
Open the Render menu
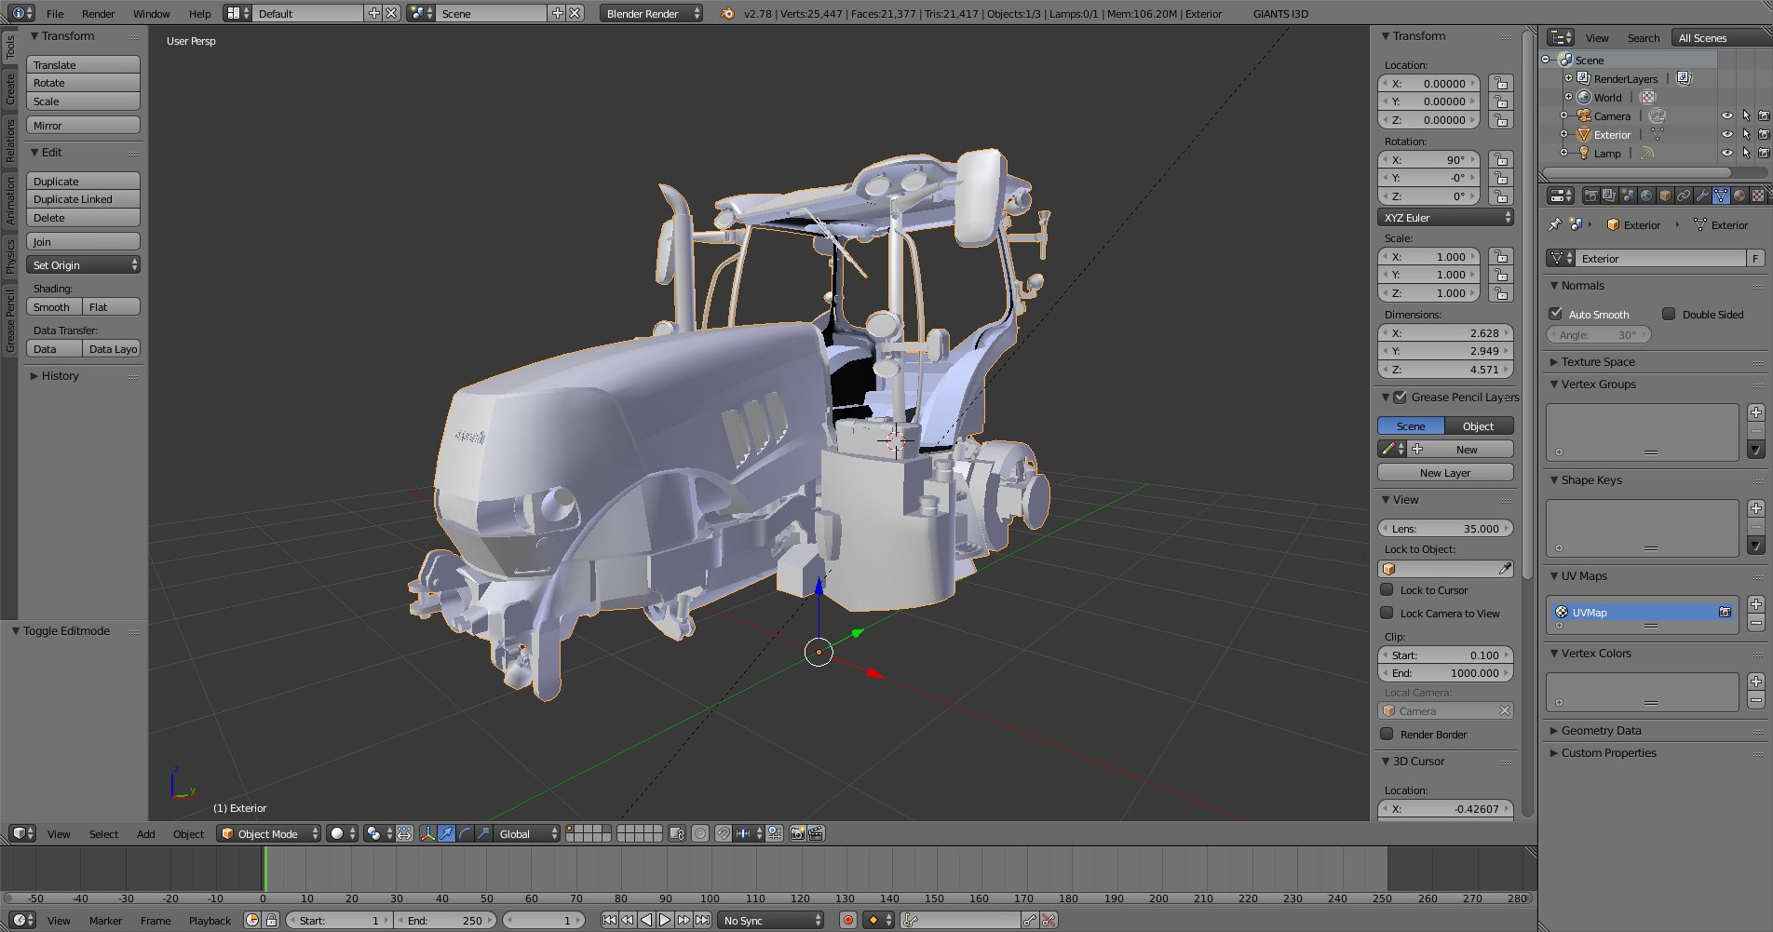click(98, 14)
